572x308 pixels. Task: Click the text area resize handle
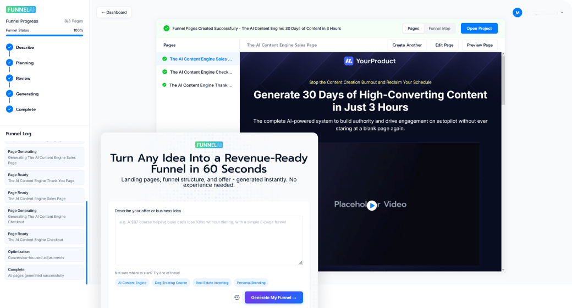click(x=300, y=262)
